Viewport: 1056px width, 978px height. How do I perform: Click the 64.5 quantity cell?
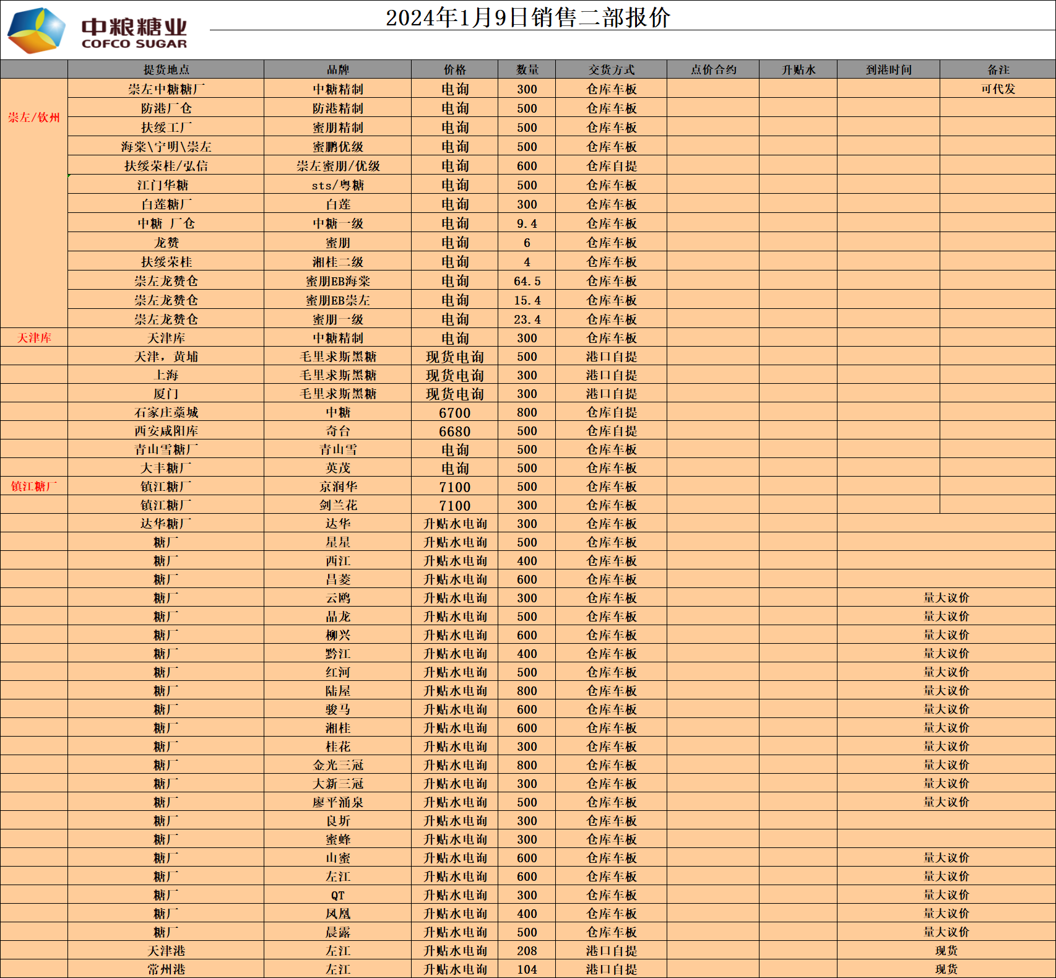[527, 282]
